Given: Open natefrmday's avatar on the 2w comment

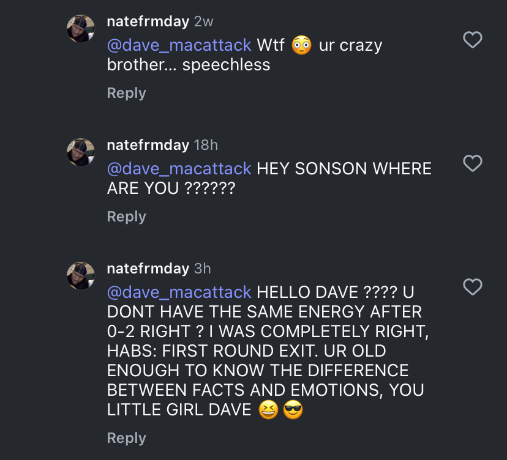Looking at the screenshot, I should (81, 29).
